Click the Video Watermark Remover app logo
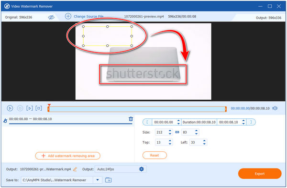This screenshot has width=287, height=188. [x=7, y=6]
